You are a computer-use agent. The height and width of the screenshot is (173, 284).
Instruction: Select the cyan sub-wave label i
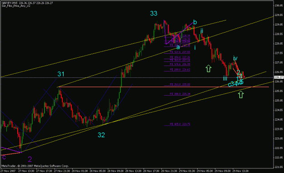pyautogui.click(x=195, y=47)
